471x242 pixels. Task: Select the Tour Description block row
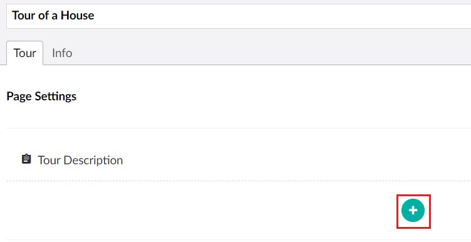(x=239, y=160)
